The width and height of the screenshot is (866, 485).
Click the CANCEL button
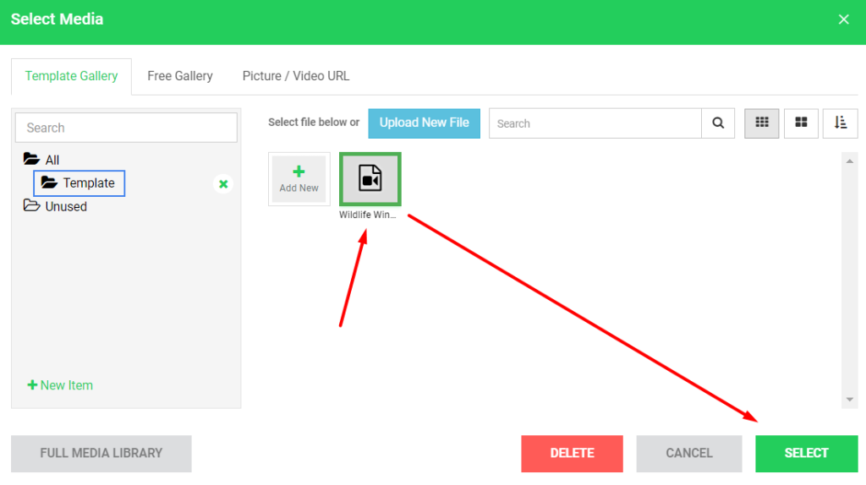pyautogui.click(x=688, y=453)
